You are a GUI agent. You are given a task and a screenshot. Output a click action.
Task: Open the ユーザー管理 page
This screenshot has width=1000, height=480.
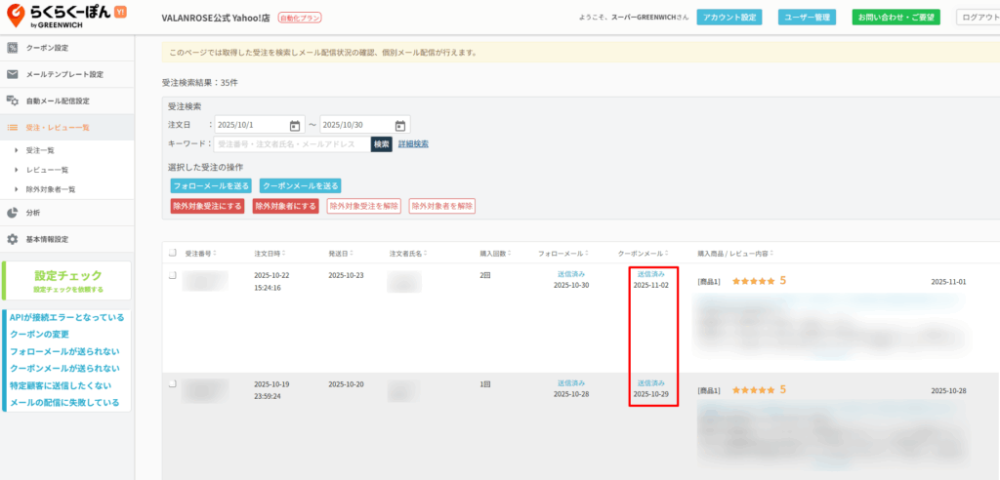tap(806, 17)
